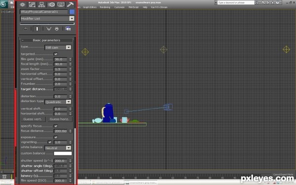Open the Help menu

click(145, 7)
